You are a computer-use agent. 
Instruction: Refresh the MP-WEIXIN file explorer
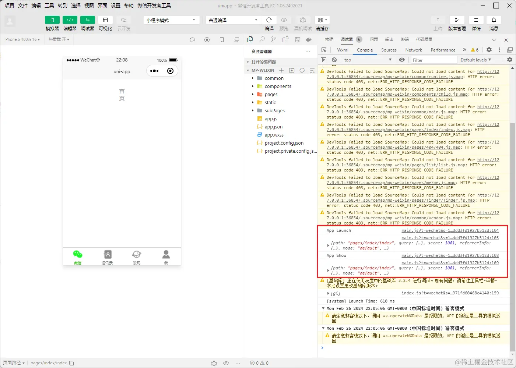(302, 70)
